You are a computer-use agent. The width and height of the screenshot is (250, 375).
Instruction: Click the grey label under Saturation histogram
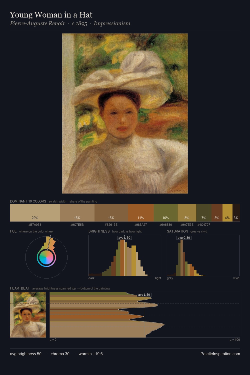pos(170,278)
